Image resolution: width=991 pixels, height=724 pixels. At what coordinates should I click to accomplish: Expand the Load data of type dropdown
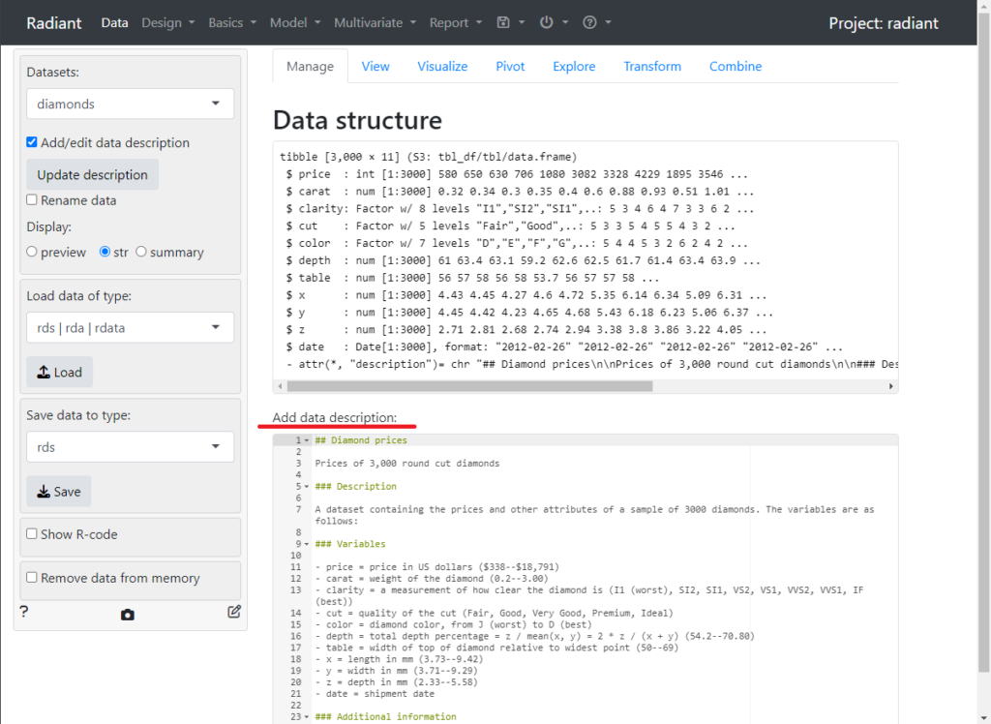[130, 327]
